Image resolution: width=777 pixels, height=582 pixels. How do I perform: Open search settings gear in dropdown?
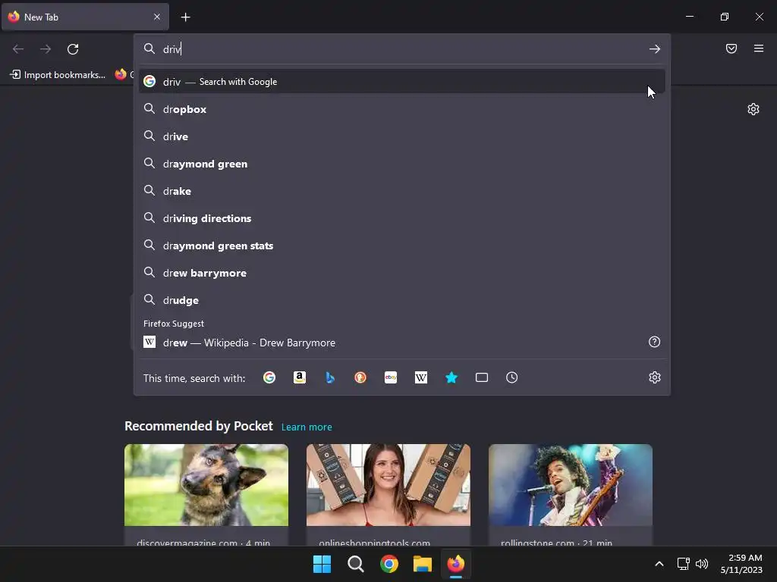pyautogui.click(x=655, y=377)
